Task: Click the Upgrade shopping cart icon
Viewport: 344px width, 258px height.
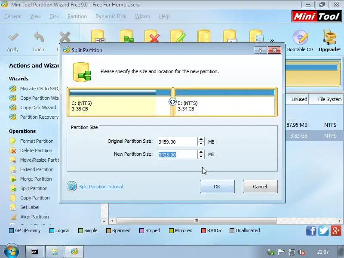Action: click(329, 37)
